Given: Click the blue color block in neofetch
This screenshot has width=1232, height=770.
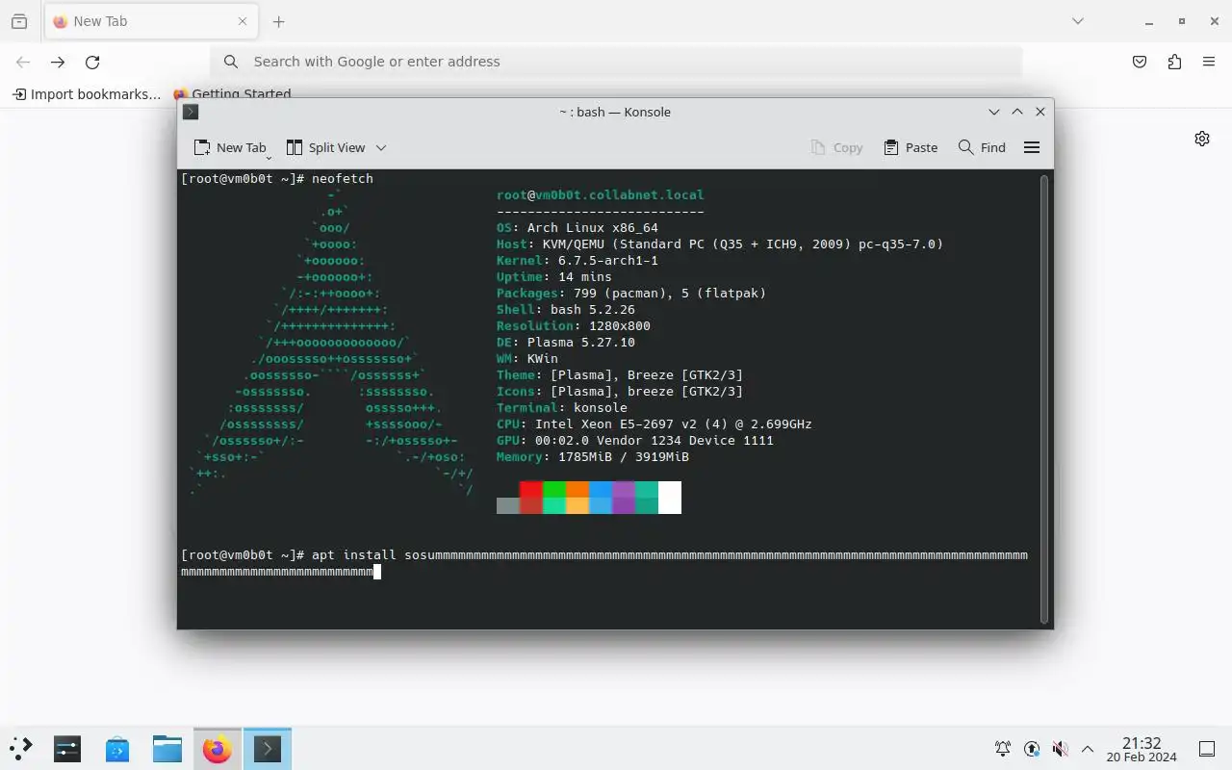Looking at the screenshot, I should coord(601,490).
